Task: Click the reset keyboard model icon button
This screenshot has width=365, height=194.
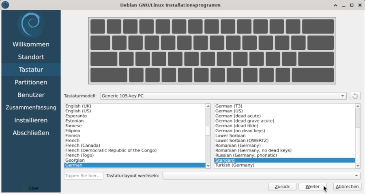Action: (355, 96)
